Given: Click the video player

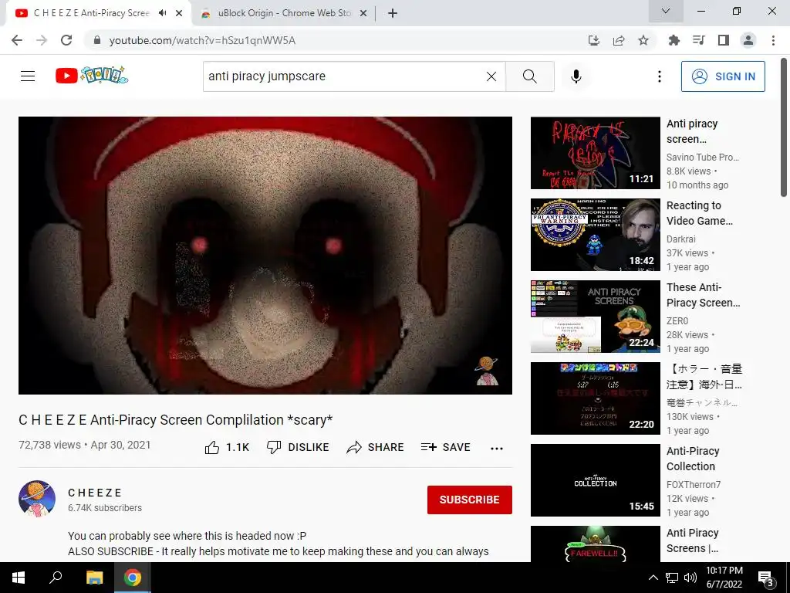Looking at the screenshot, I should [265, 255].
